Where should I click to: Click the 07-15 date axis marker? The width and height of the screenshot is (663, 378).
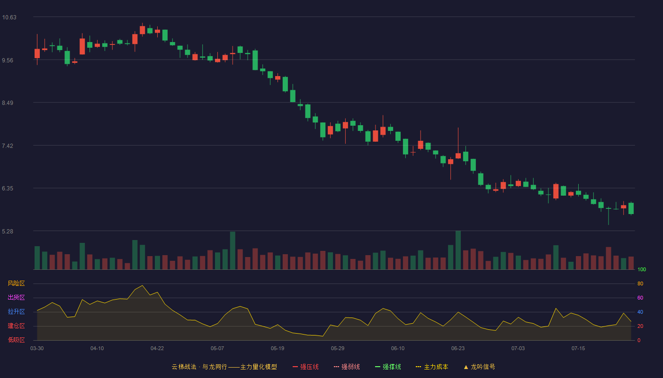point(578,348)
